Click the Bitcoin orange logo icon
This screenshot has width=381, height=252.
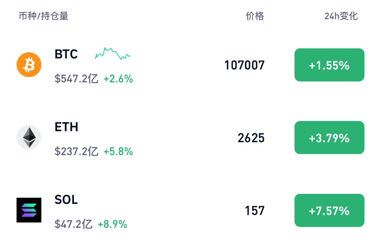[x=29, y=64]
